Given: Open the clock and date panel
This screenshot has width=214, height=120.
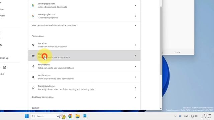Looking at the screenshot, I should [x=206, y=116].
